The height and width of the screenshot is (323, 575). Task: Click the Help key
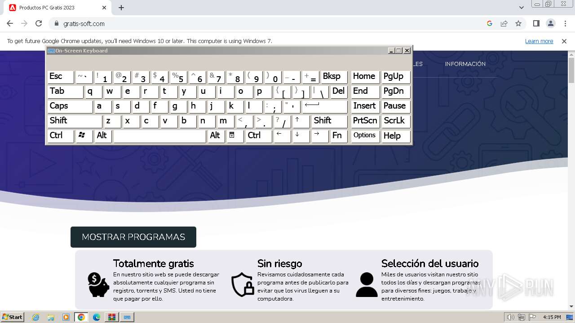[x=396, y=136]
